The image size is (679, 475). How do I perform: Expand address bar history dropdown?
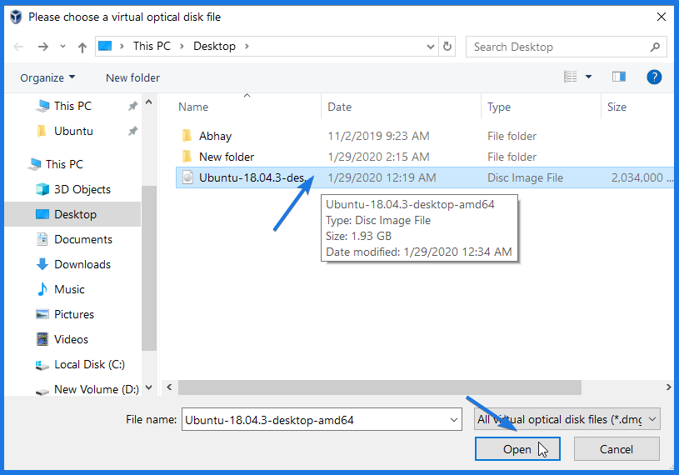431,47
